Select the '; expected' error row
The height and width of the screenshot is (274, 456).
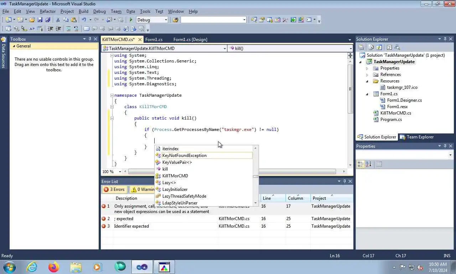click(227, 219)
